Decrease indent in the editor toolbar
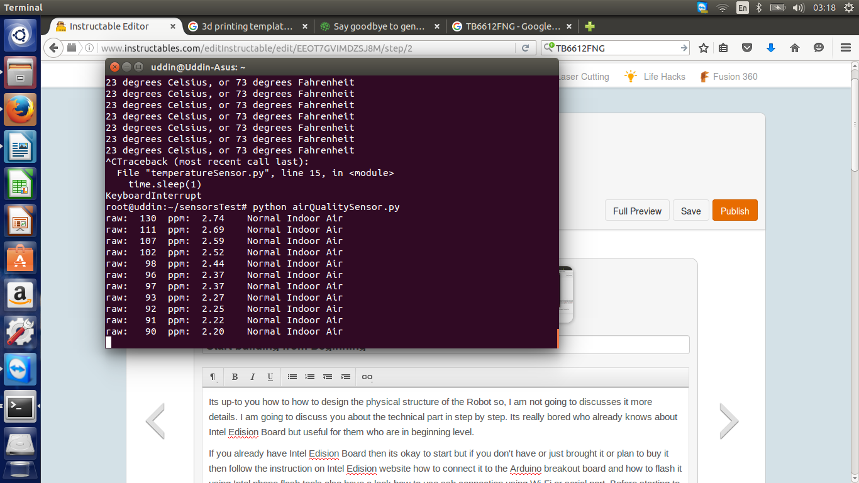This screenshot has width=859, height=483. tap(328, 377)
